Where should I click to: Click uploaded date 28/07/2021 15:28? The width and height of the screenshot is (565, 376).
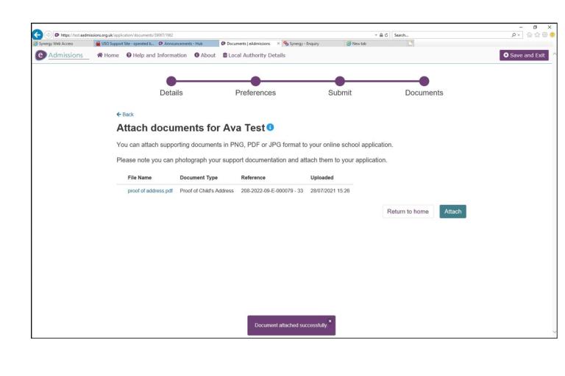[330, 191]
